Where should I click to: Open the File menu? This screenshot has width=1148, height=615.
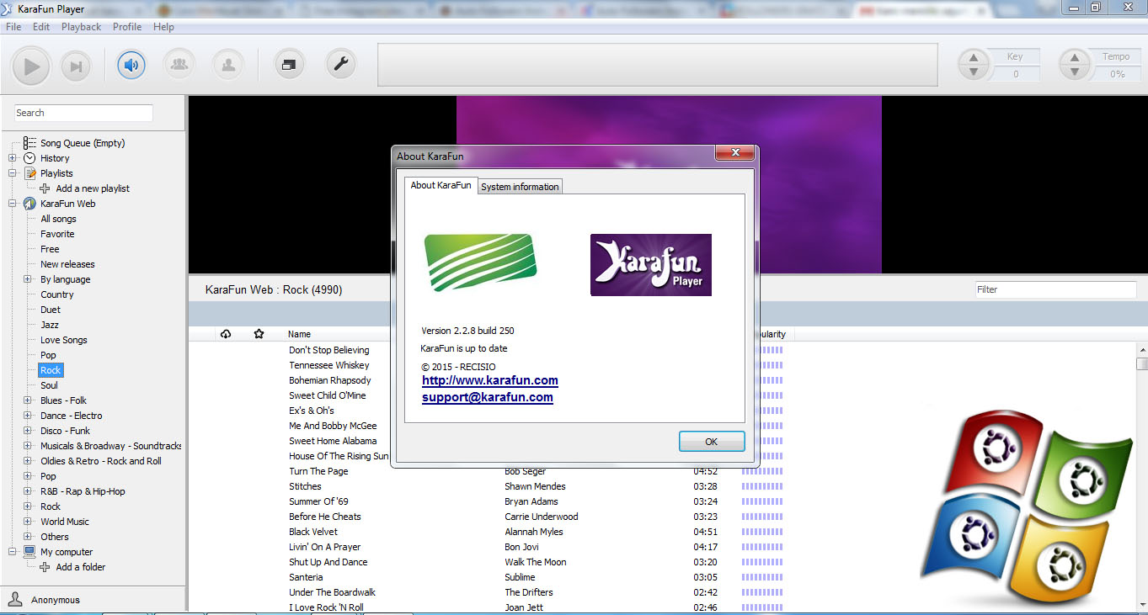(x=13, y=27)
